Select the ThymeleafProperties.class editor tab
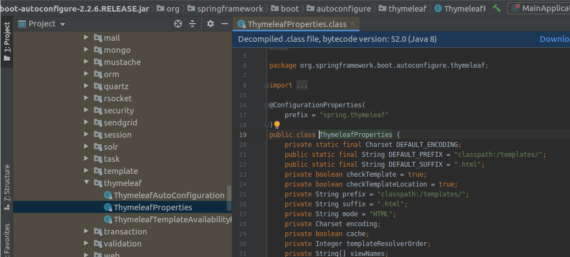 (x=296, y=24)
